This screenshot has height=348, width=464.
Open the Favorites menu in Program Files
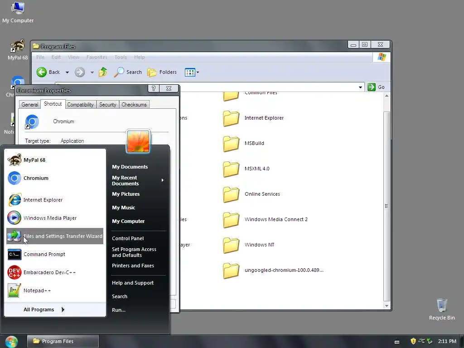(97, 57)
